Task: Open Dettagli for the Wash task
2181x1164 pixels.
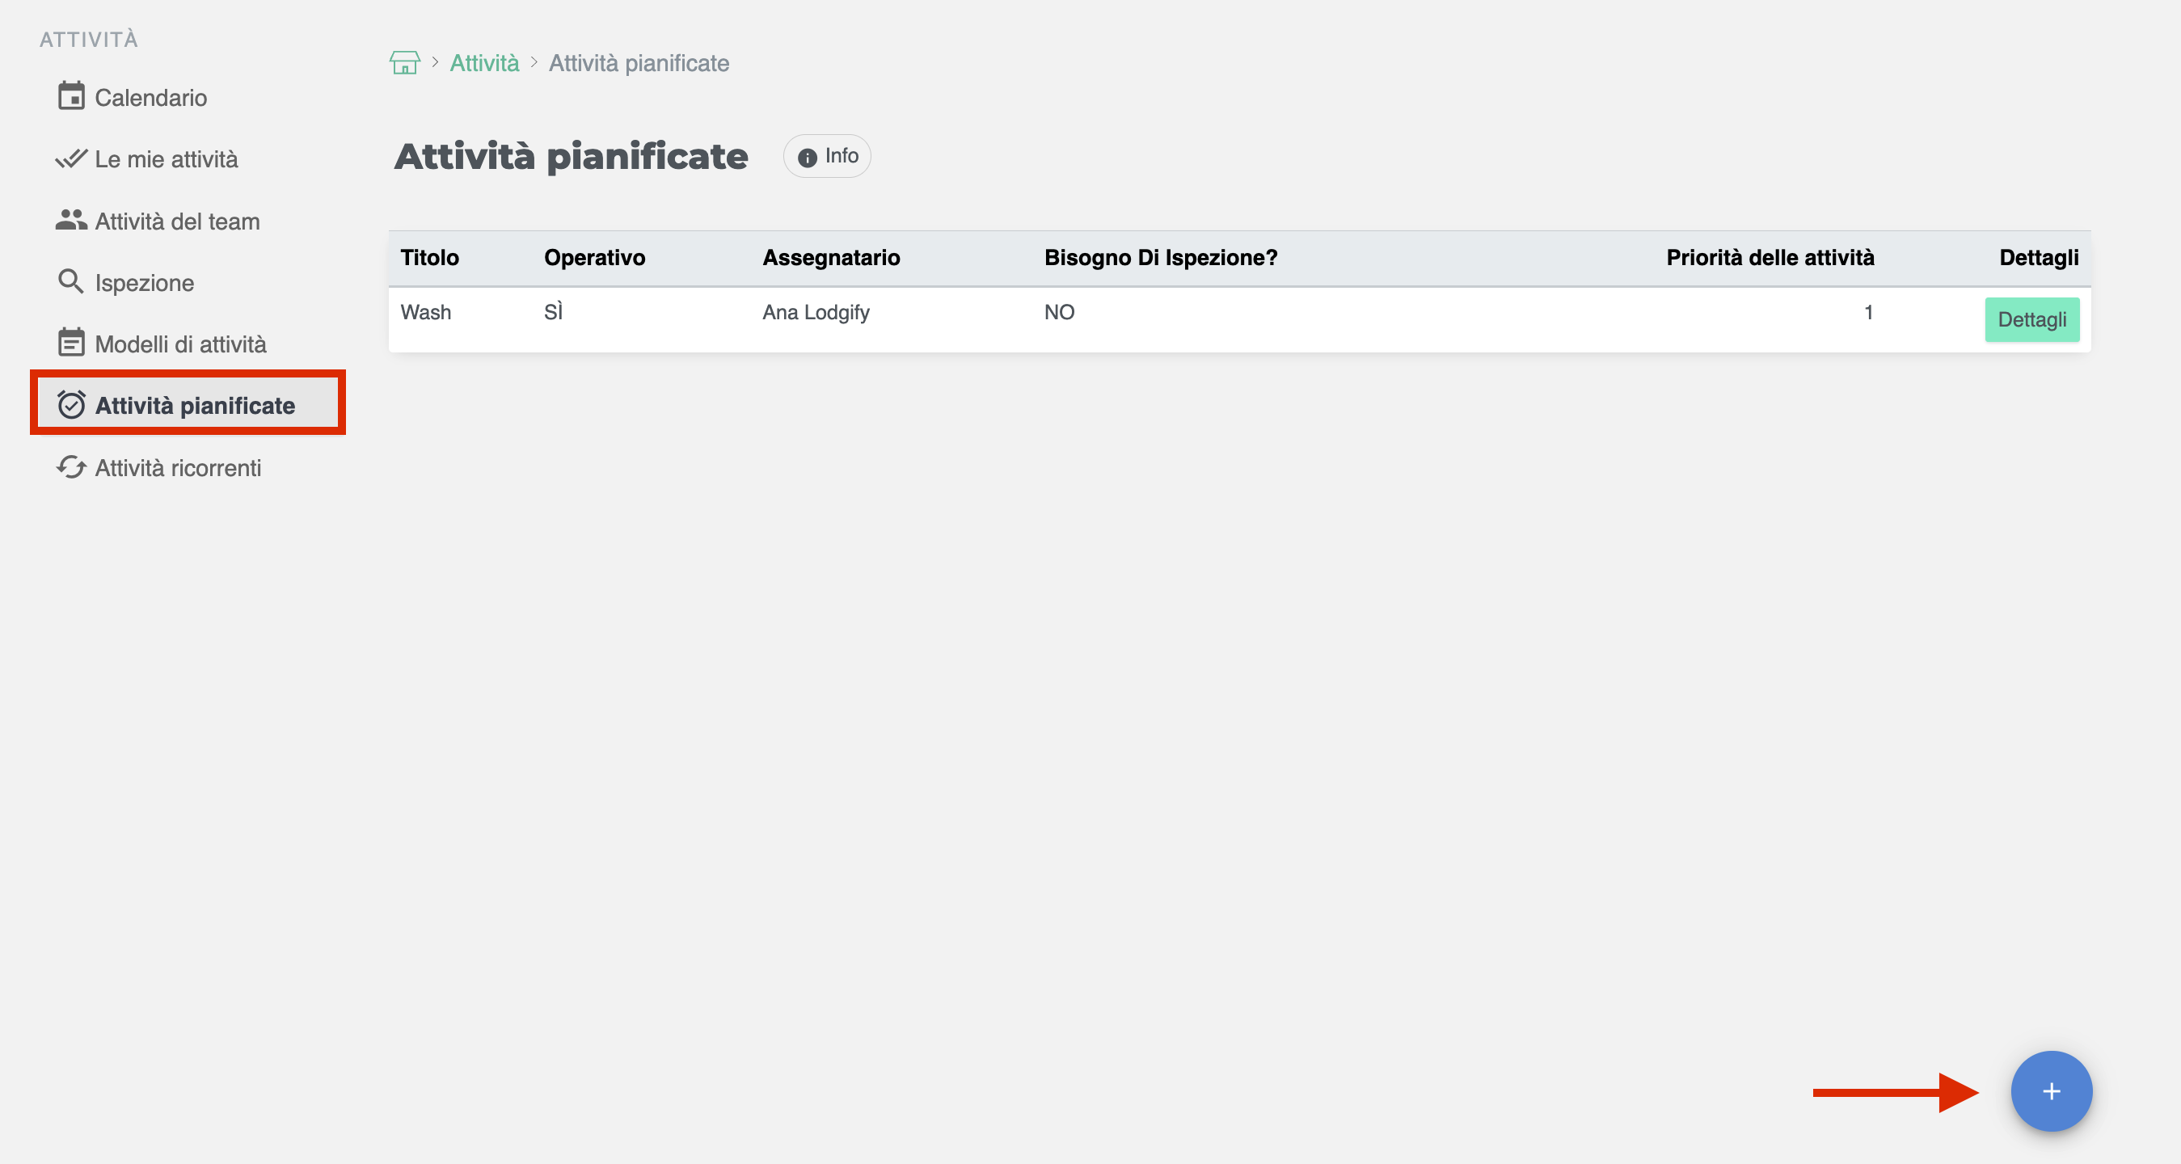Action: coord(2031,319)
